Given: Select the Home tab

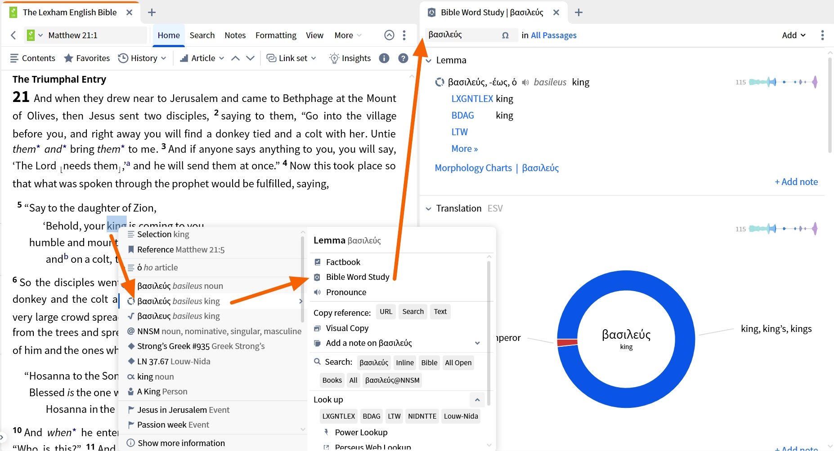Looking at the screenshot, I should [169, 35].
